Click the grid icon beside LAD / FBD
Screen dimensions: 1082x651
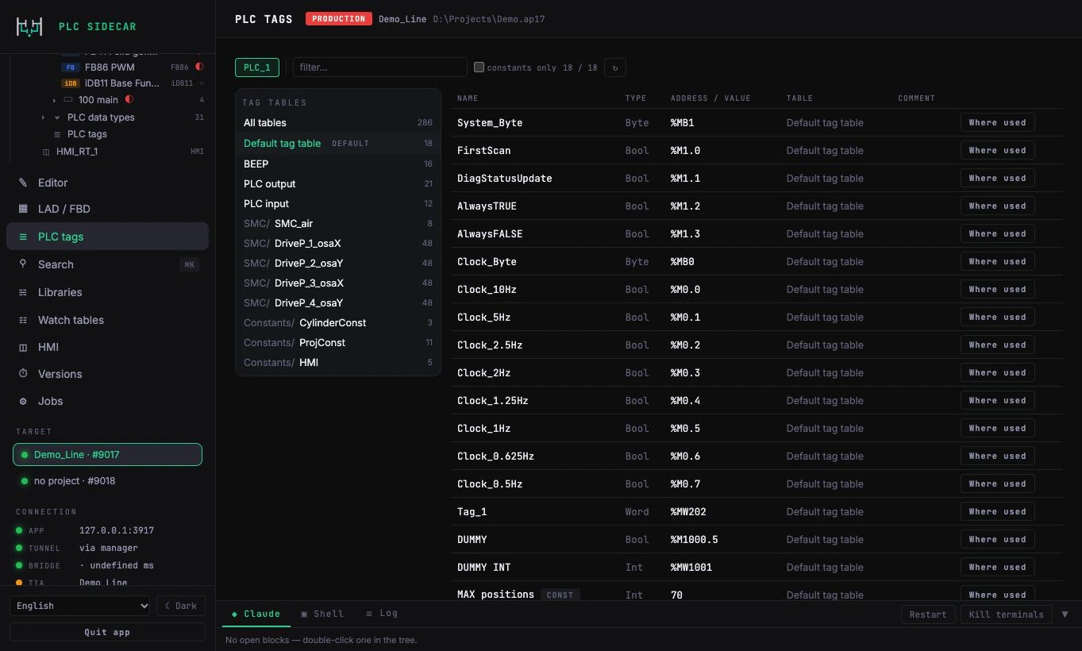tap(23, 209)
